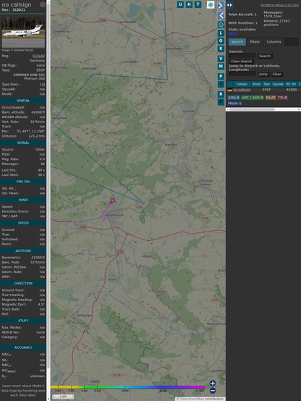Viewport: 301px width, 401px height.
Task: Click the FMS SEL section header
Action: [x=23, y=182]
